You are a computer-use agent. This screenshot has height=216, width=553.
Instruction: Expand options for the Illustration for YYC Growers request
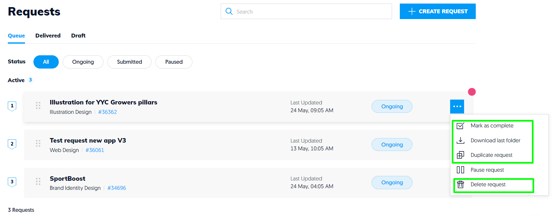pos(457,106)
